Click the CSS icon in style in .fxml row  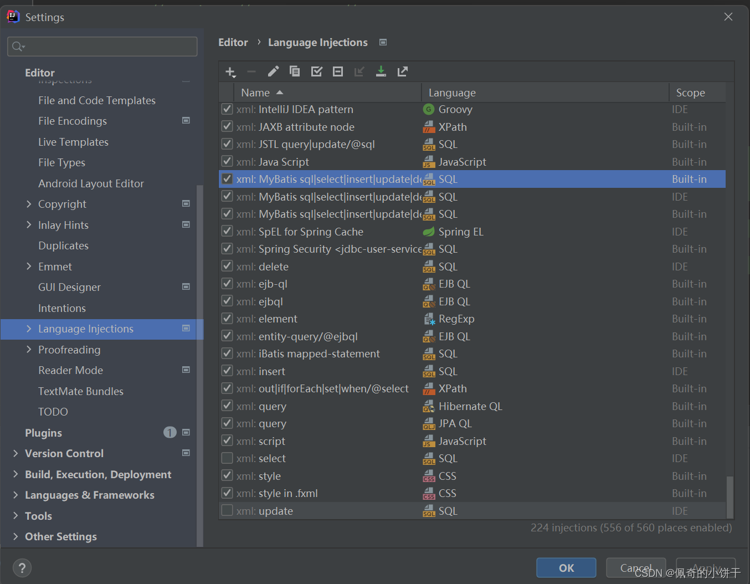(429, 493)
